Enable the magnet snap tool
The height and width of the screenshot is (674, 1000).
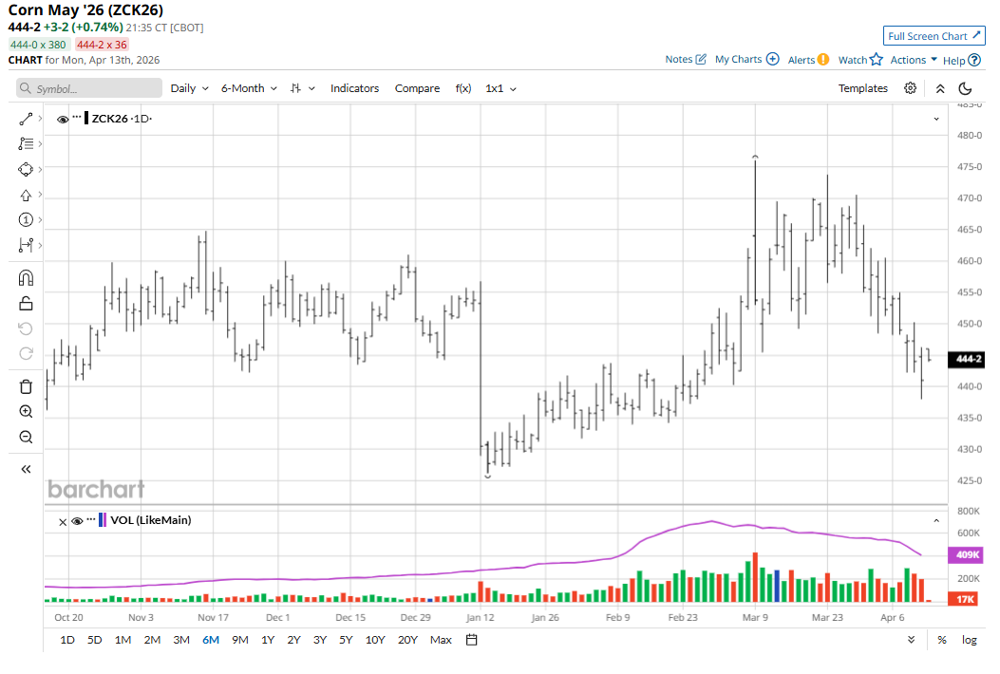(x=26, y=278)
